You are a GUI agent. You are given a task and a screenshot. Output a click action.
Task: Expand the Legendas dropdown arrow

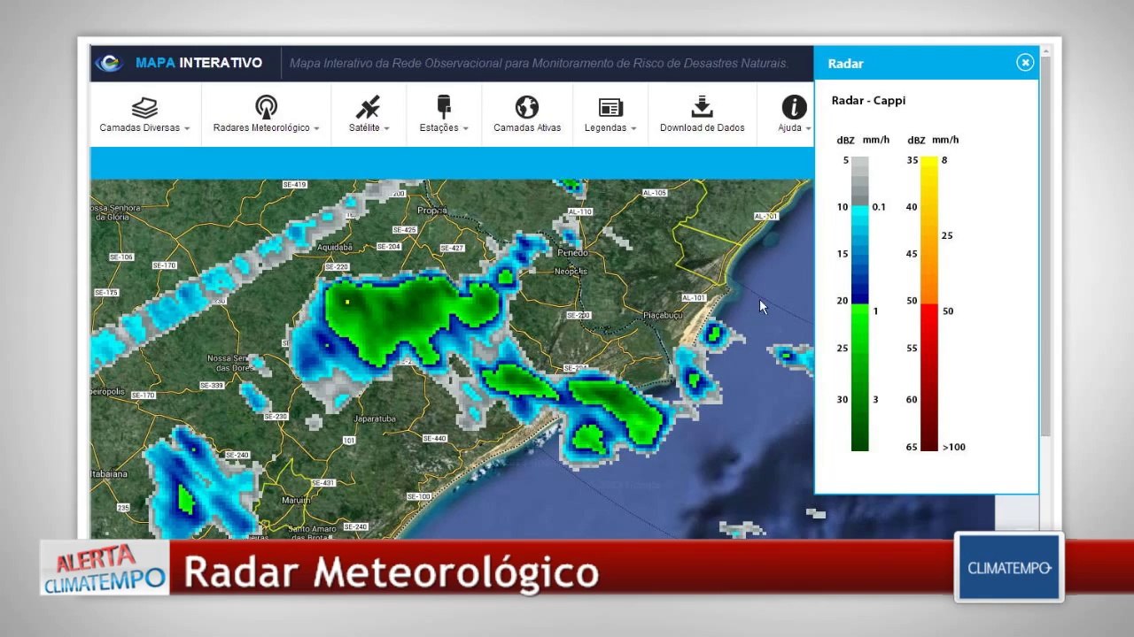point(633,128)
